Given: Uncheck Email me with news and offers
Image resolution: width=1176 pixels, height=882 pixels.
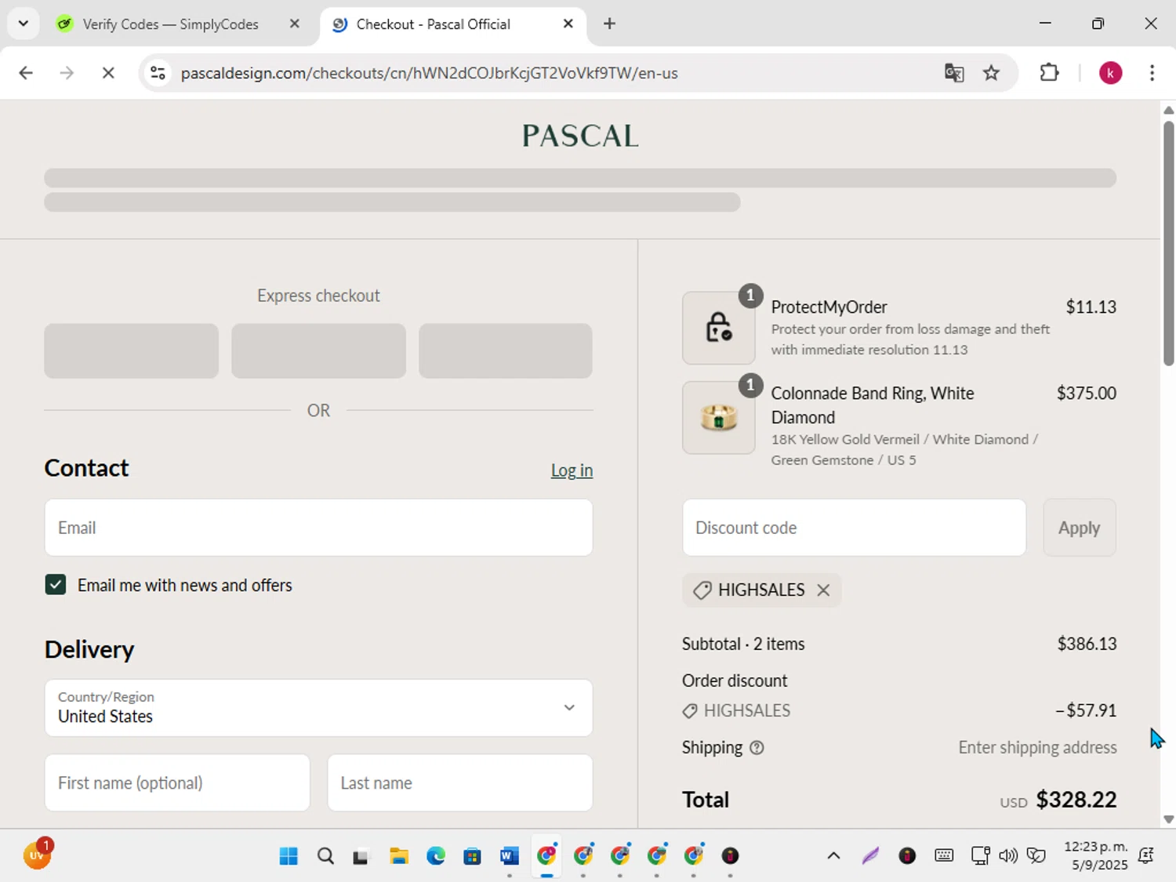Looking at the screenshot, I should click(56, 585).
